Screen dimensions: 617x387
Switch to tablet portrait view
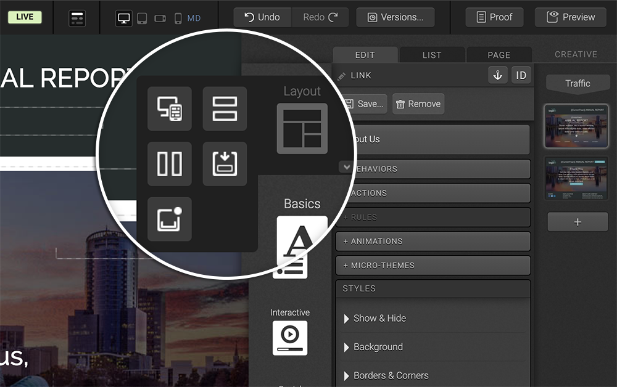[142, 18]
